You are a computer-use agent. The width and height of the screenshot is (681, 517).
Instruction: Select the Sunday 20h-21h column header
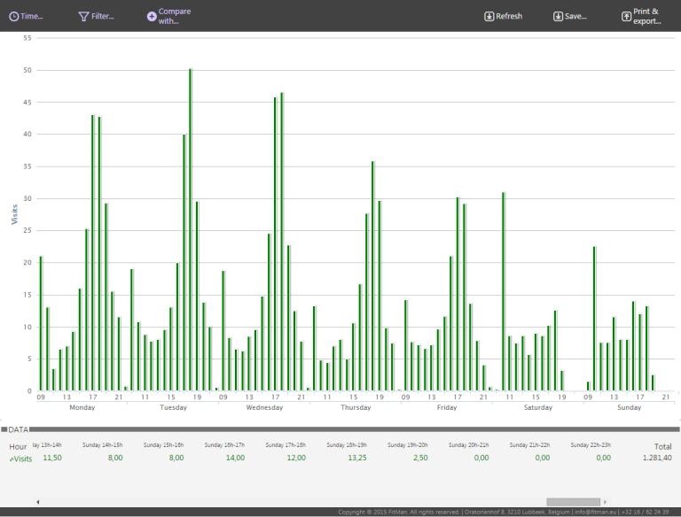click(x=468, y=445)
